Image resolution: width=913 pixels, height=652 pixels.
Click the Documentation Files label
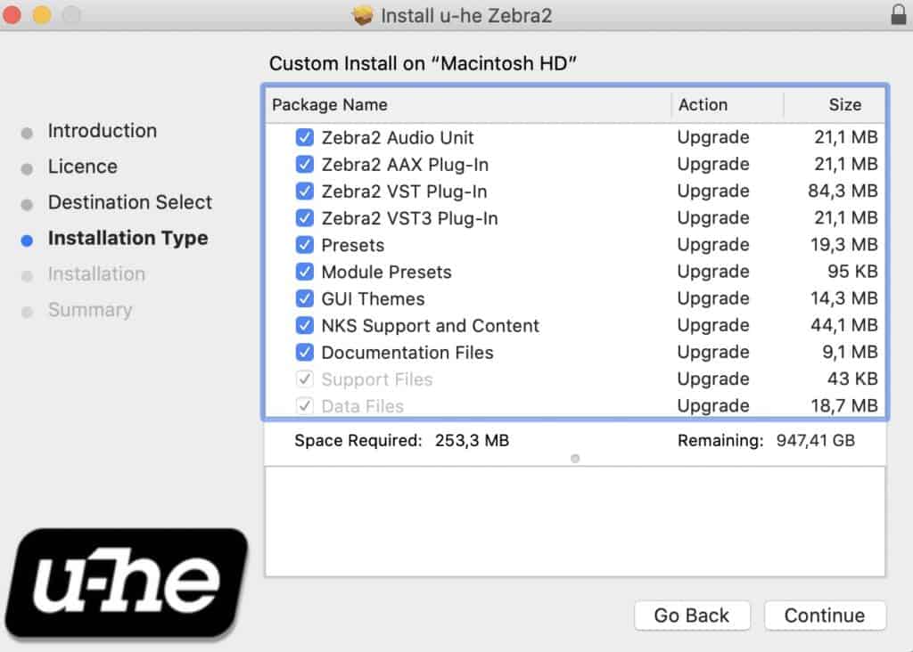(407, 352)
